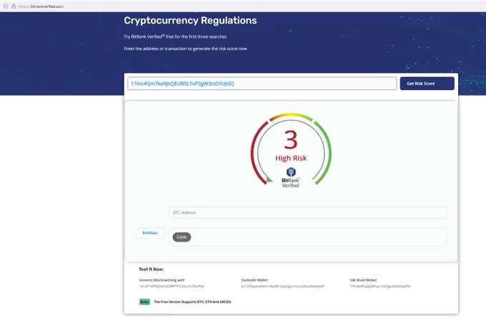Click the Darkside Wallet label
The height and width of the screenshot is (320, 486).
pos(254,280)
